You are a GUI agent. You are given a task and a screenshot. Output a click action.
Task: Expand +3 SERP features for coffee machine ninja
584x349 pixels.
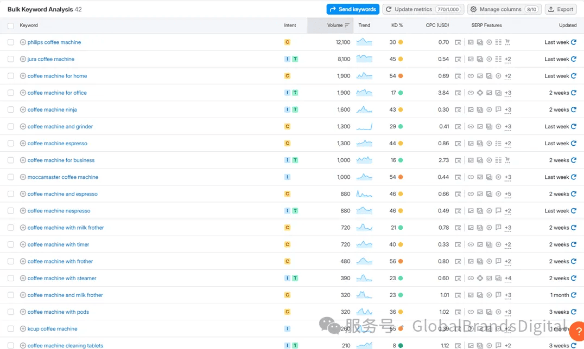(507, 110)
